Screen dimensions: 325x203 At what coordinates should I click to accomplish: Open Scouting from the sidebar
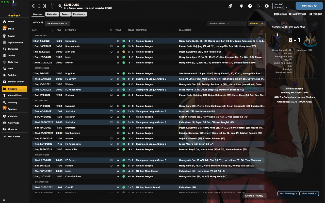click(x=14, y=103)
